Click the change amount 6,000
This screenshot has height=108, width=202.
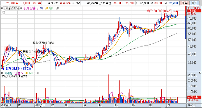[26, 3]
